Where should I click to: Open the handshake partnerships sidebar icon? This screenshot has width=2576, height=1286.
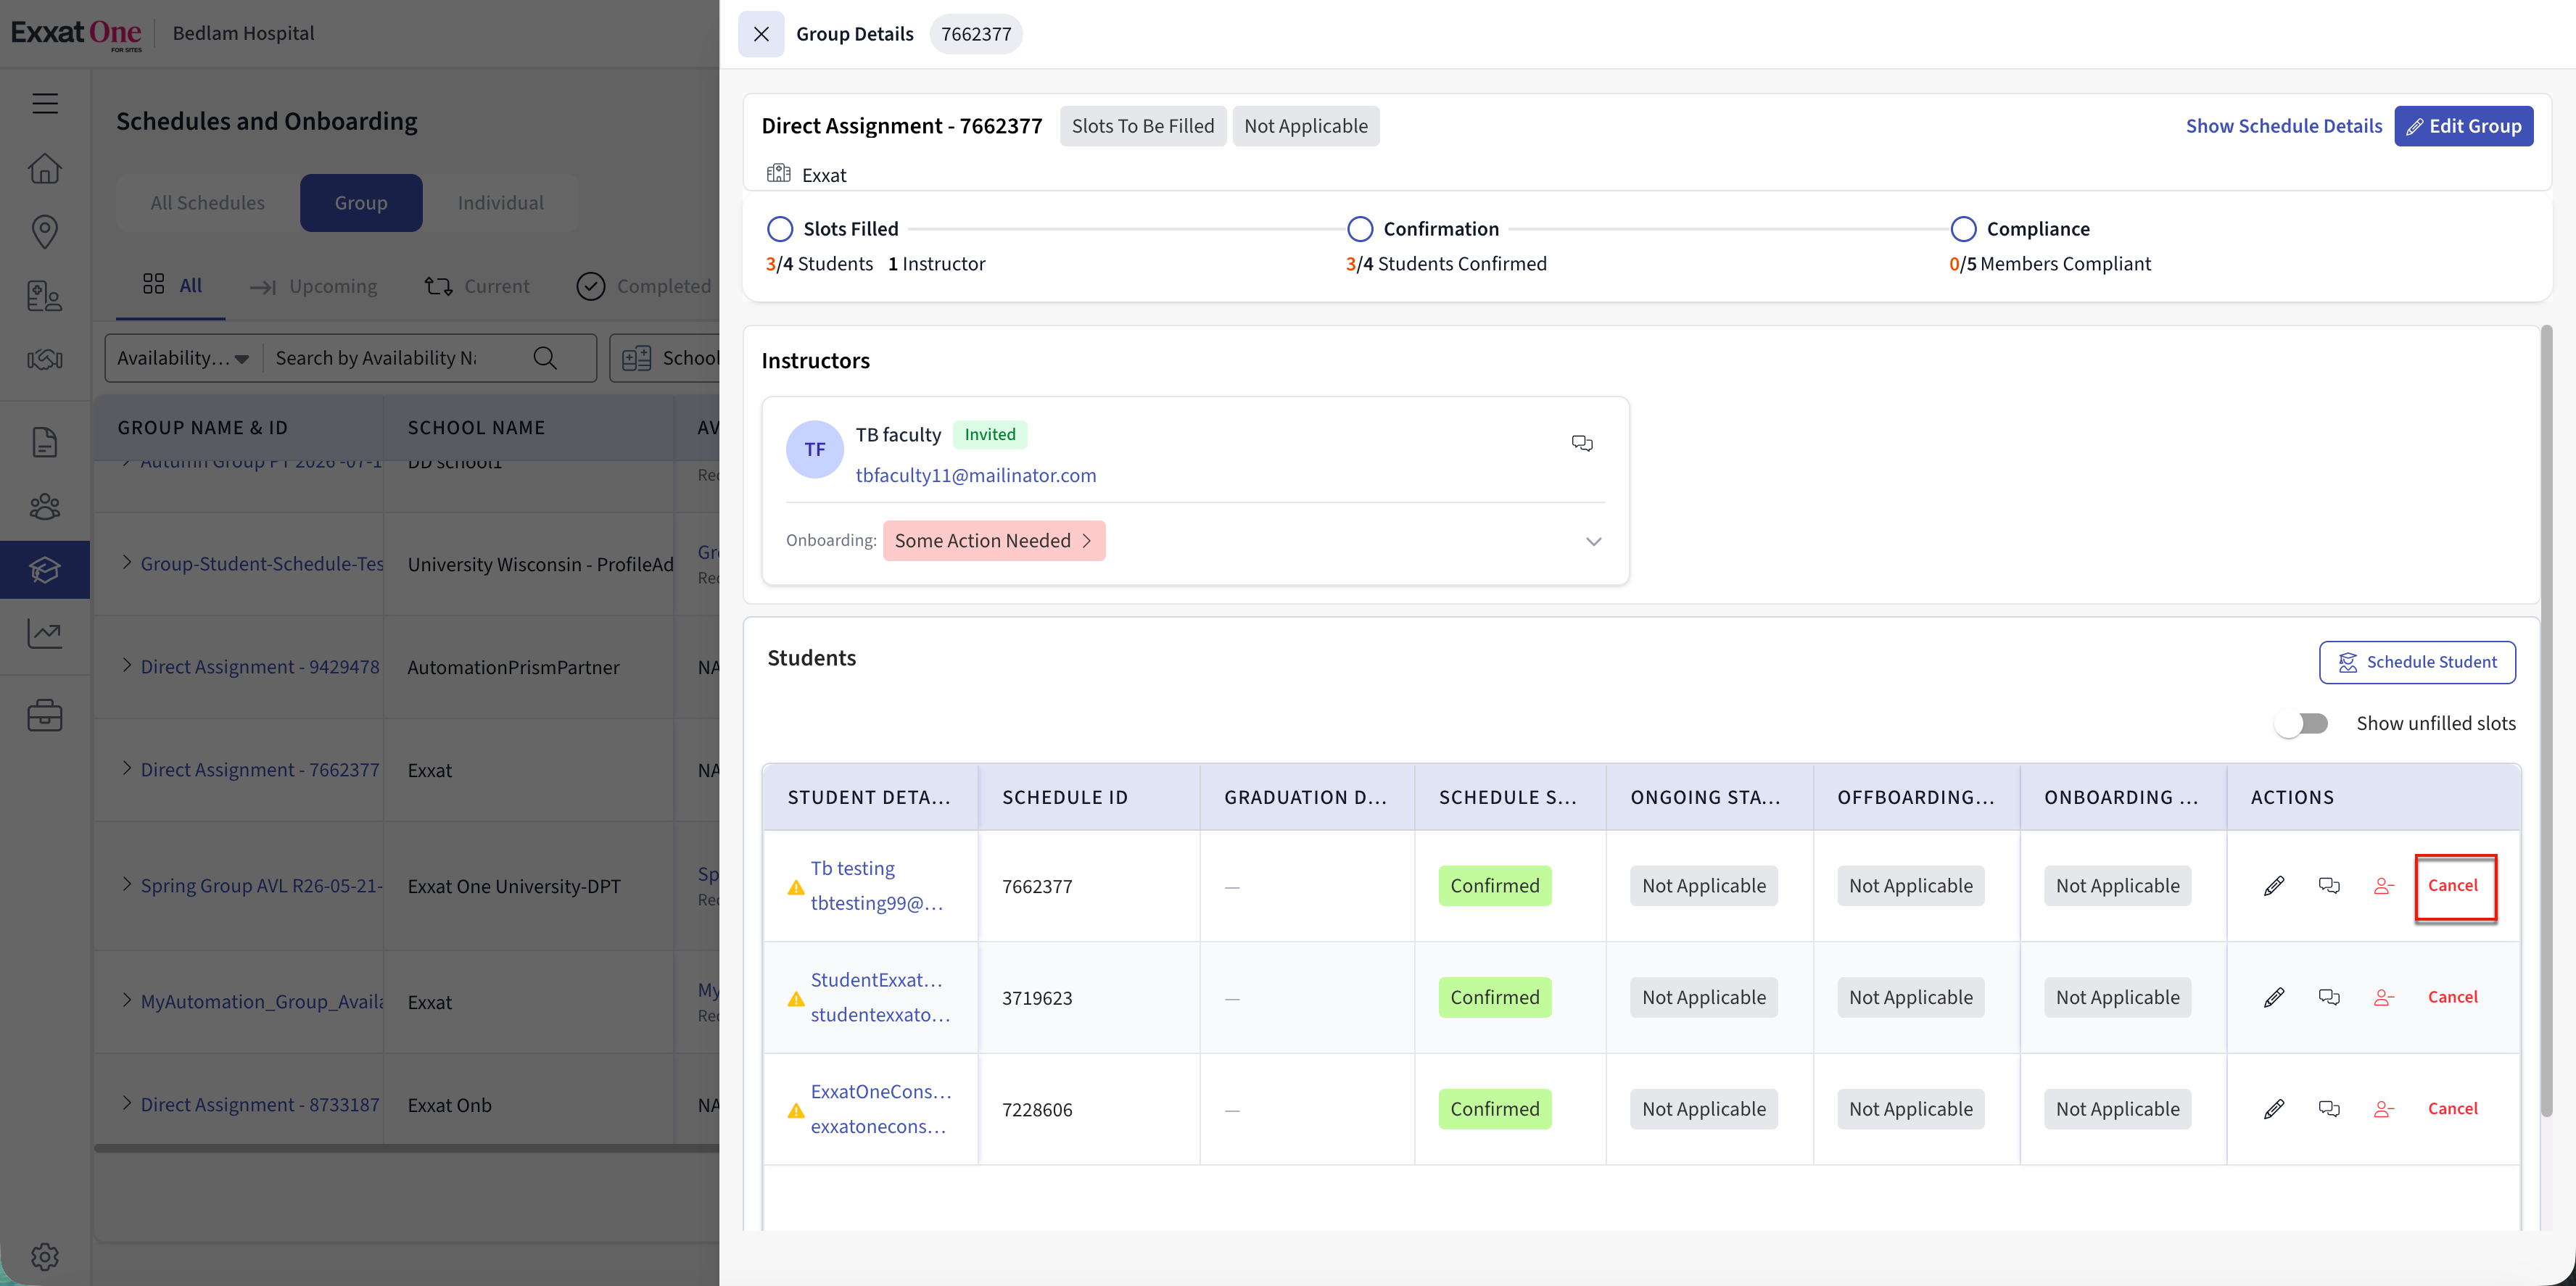pyautogui.click(x=45, y=360)
